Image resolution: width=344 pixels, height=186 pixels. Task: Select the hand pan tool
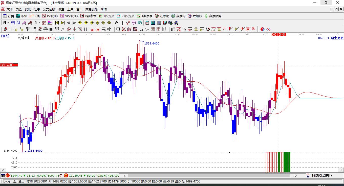pyautogui.click(x=116, y=23)
